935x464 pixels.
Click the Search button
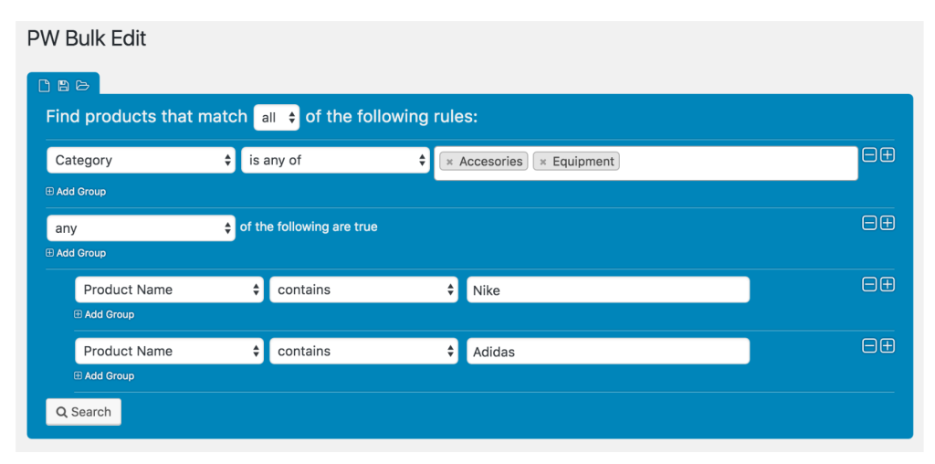click(83, 412)
